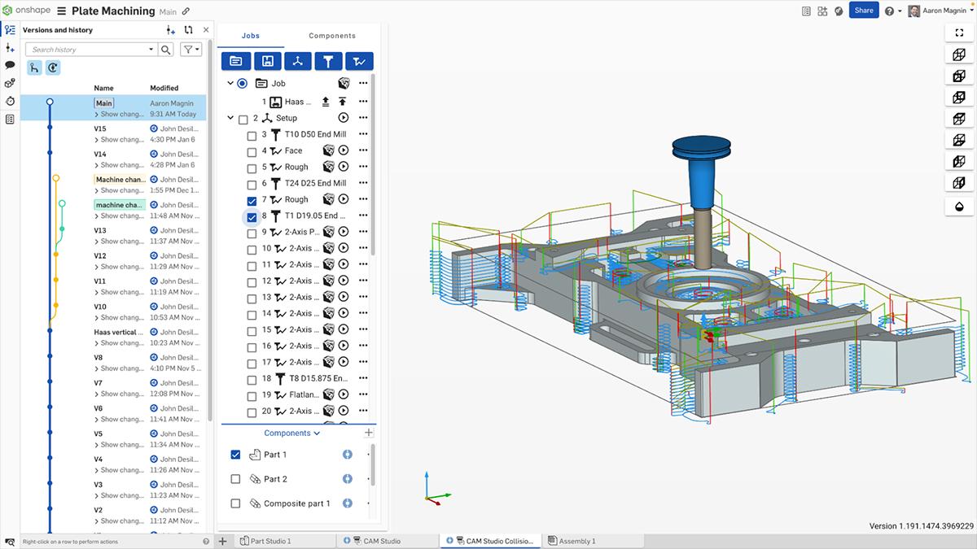Select the Create version icon above history panel

point(169,29)
